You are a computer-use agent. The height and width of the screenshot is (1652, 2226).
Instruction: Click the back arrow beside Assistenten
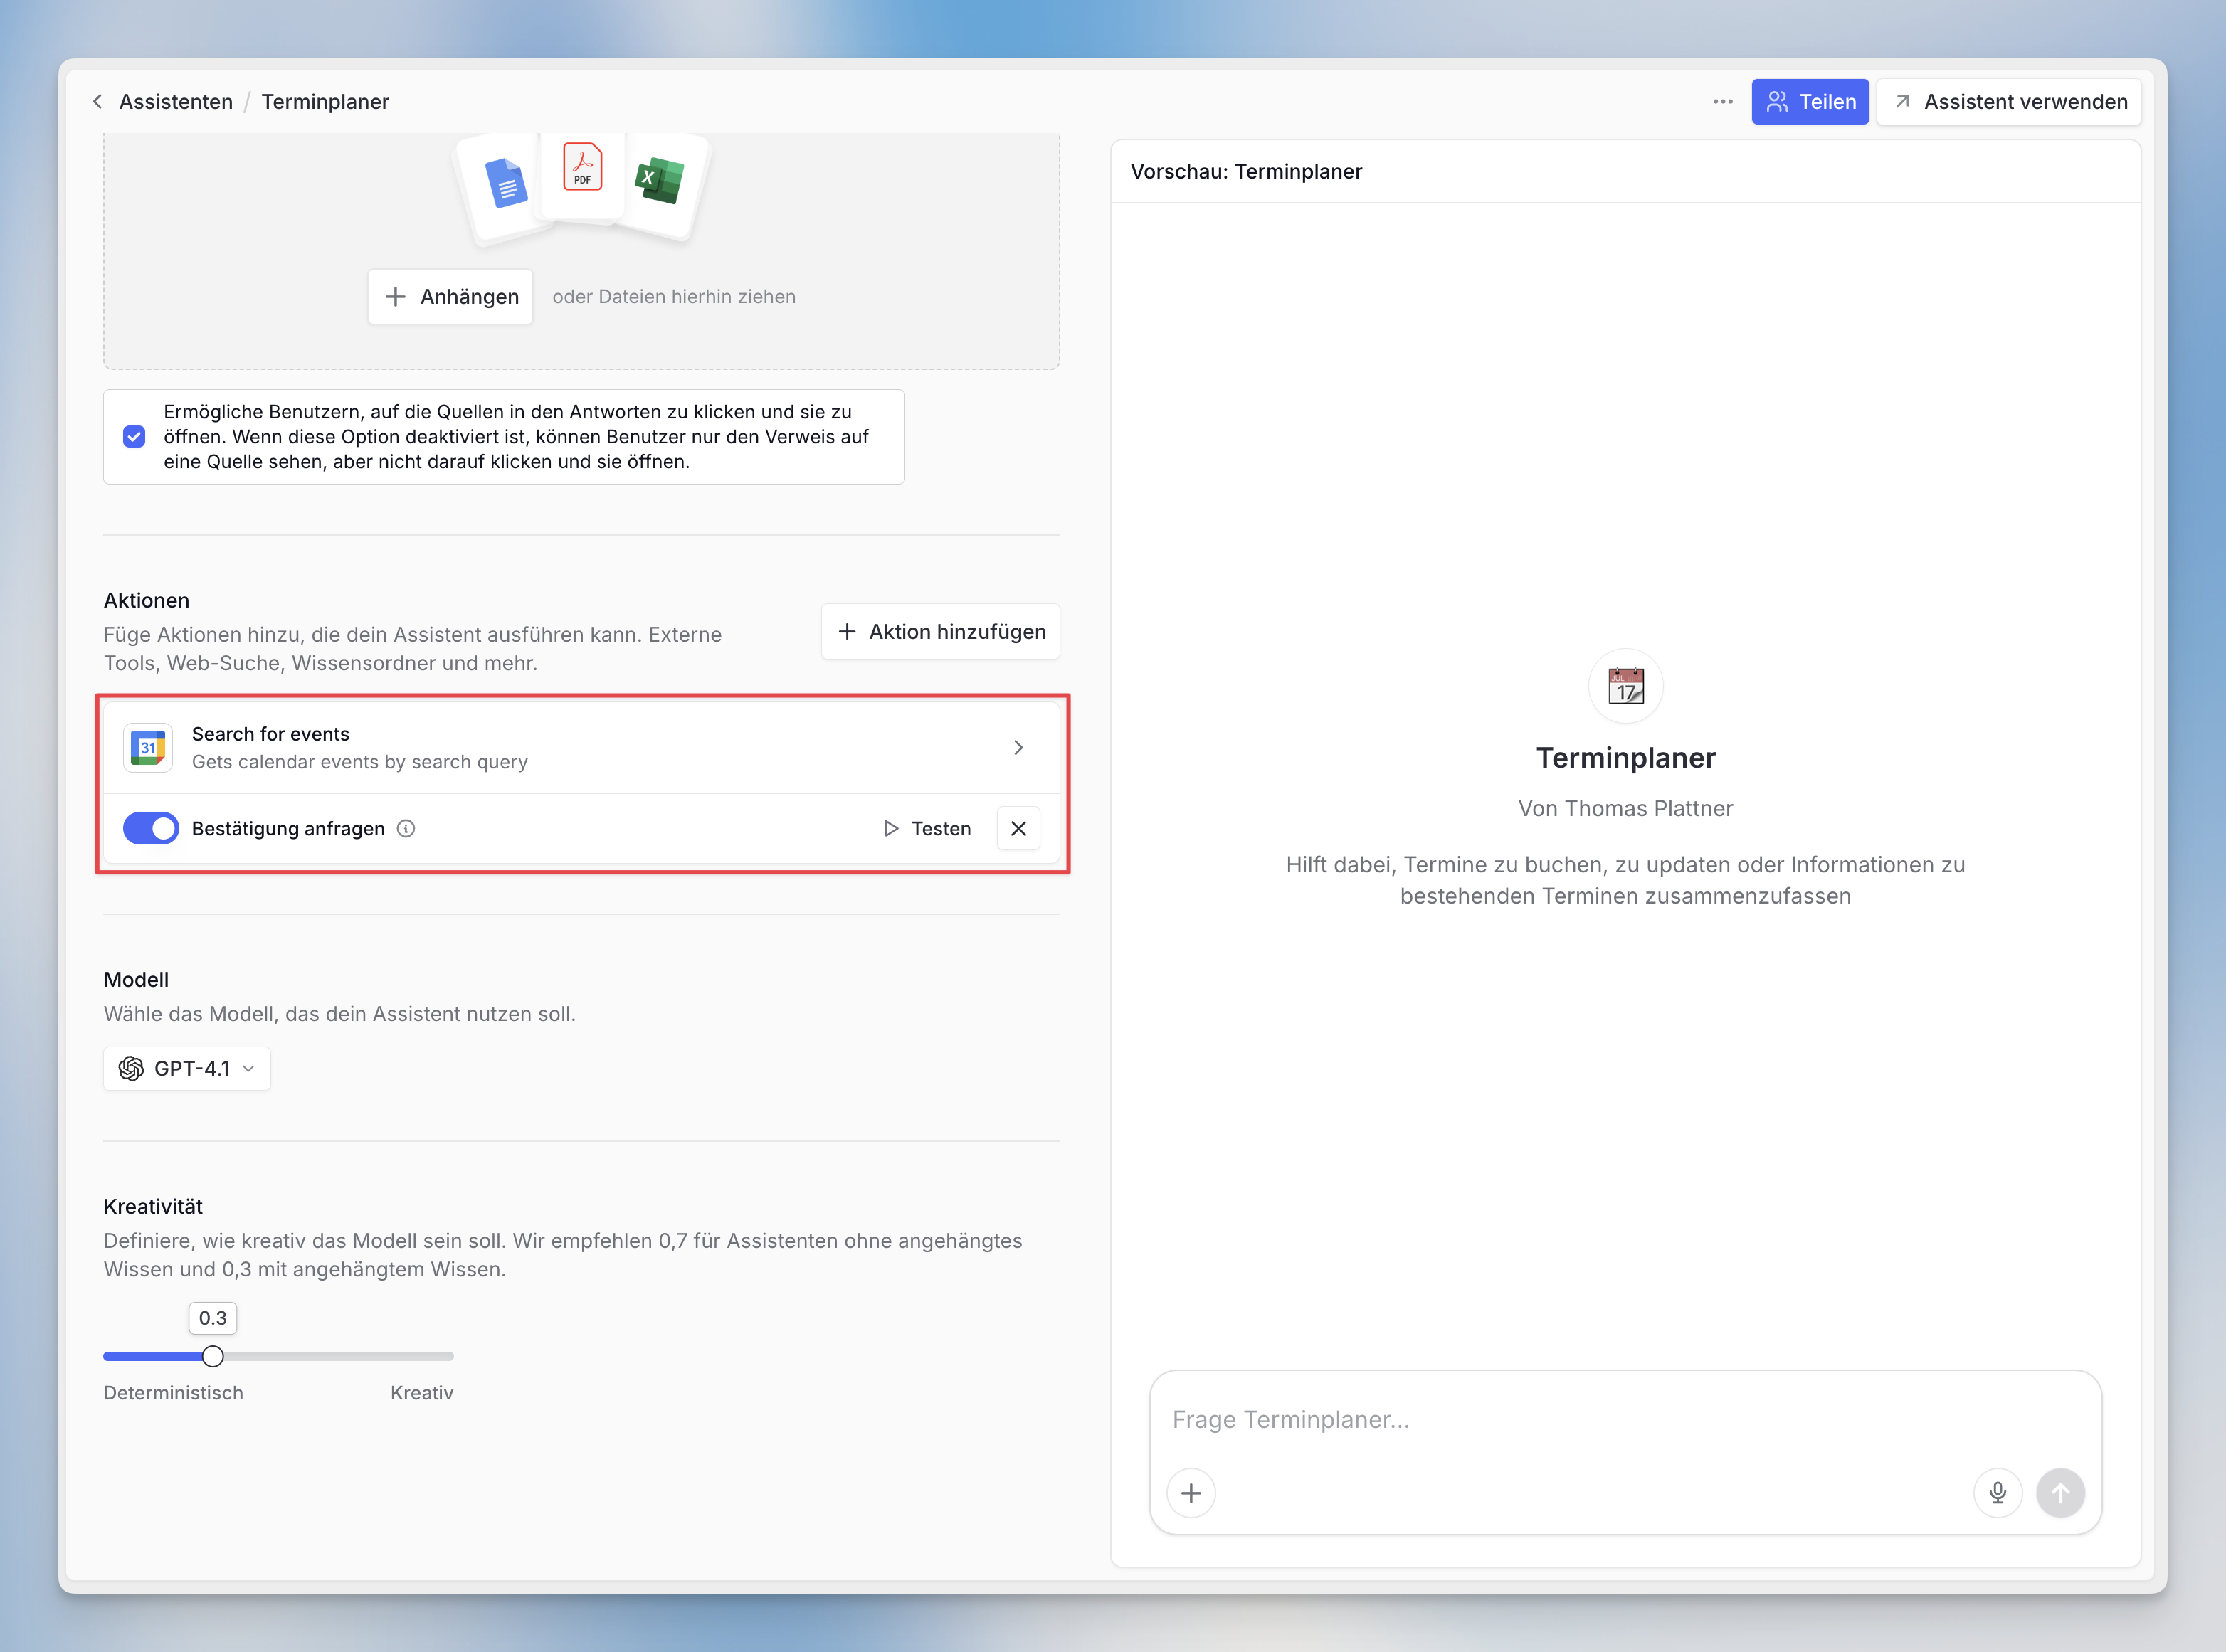(97, 101)
